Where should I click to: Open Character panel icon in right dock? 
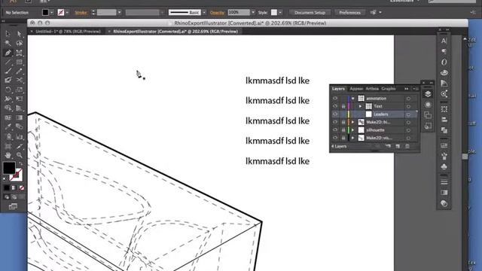444,41
